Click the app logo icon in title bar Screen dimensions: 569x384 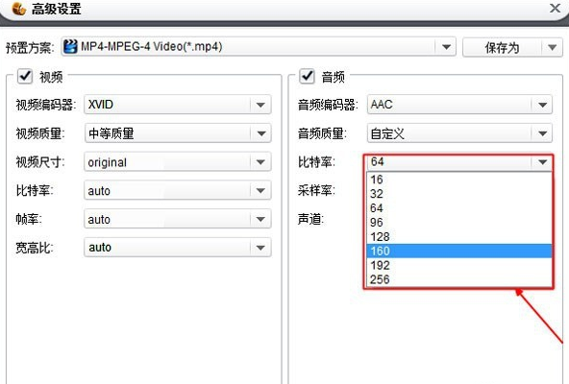tap(18, 9)
